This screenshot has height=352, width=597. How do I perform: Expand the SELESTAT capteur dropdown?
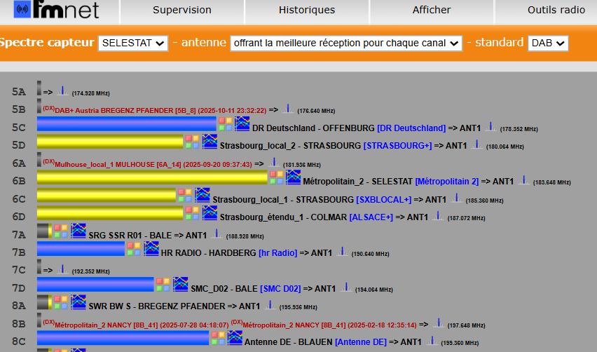pos(133,43)
